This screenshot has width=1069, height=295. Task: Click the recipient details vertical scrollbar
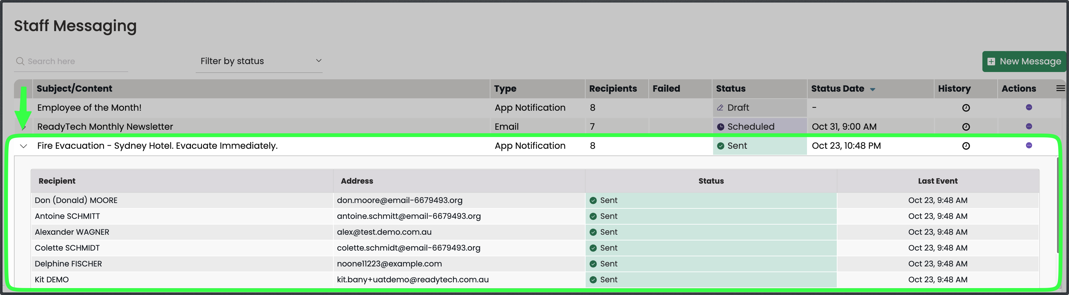click(x=1059, y=205)
